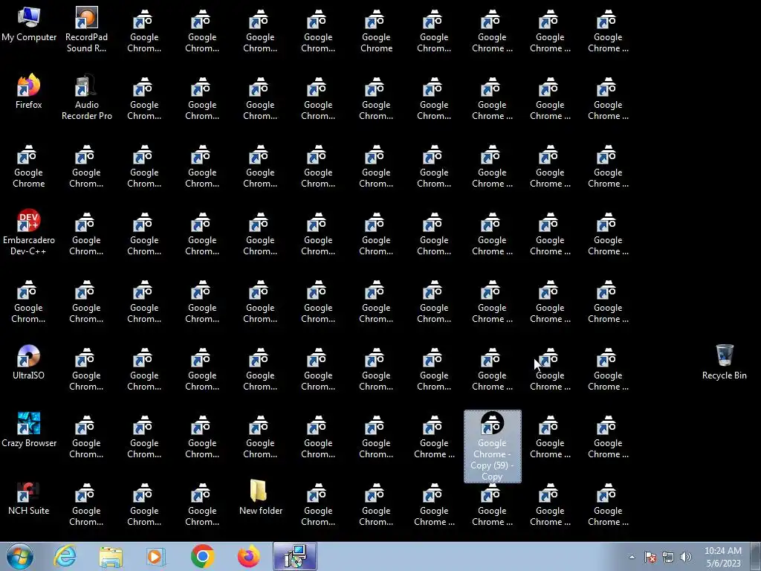Select the New folder icon

(260, 497)
